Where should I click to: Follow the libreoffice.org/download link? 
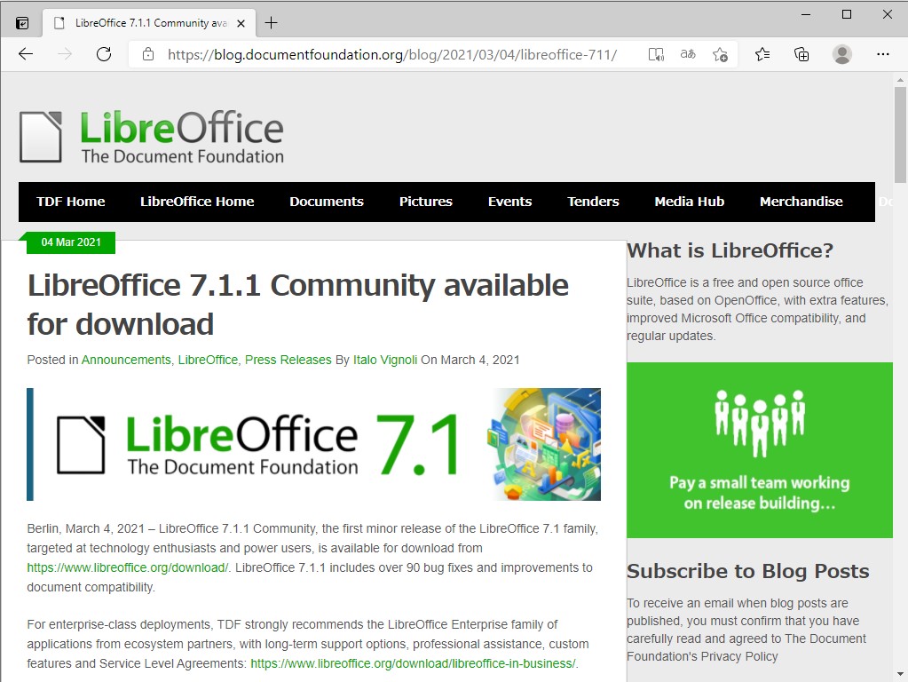tap(127, 567)
